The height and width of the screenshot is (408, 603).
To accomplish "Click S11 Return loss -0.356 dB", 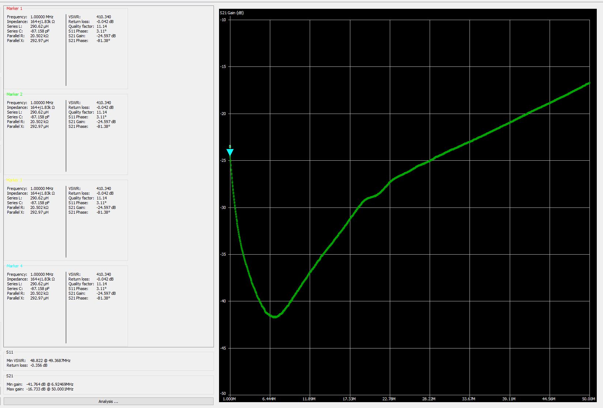I will (39, 365).
